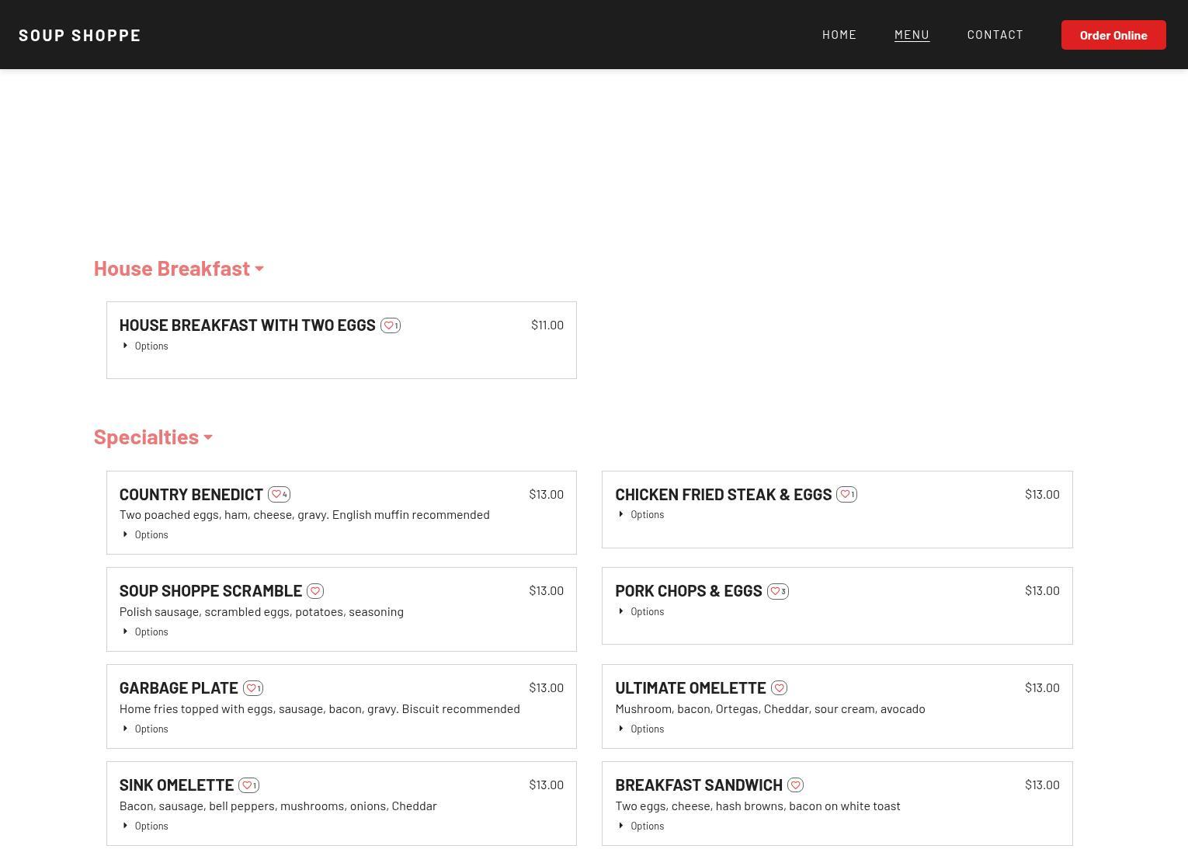Collapse the Specialties section heading

pos(153,437)
